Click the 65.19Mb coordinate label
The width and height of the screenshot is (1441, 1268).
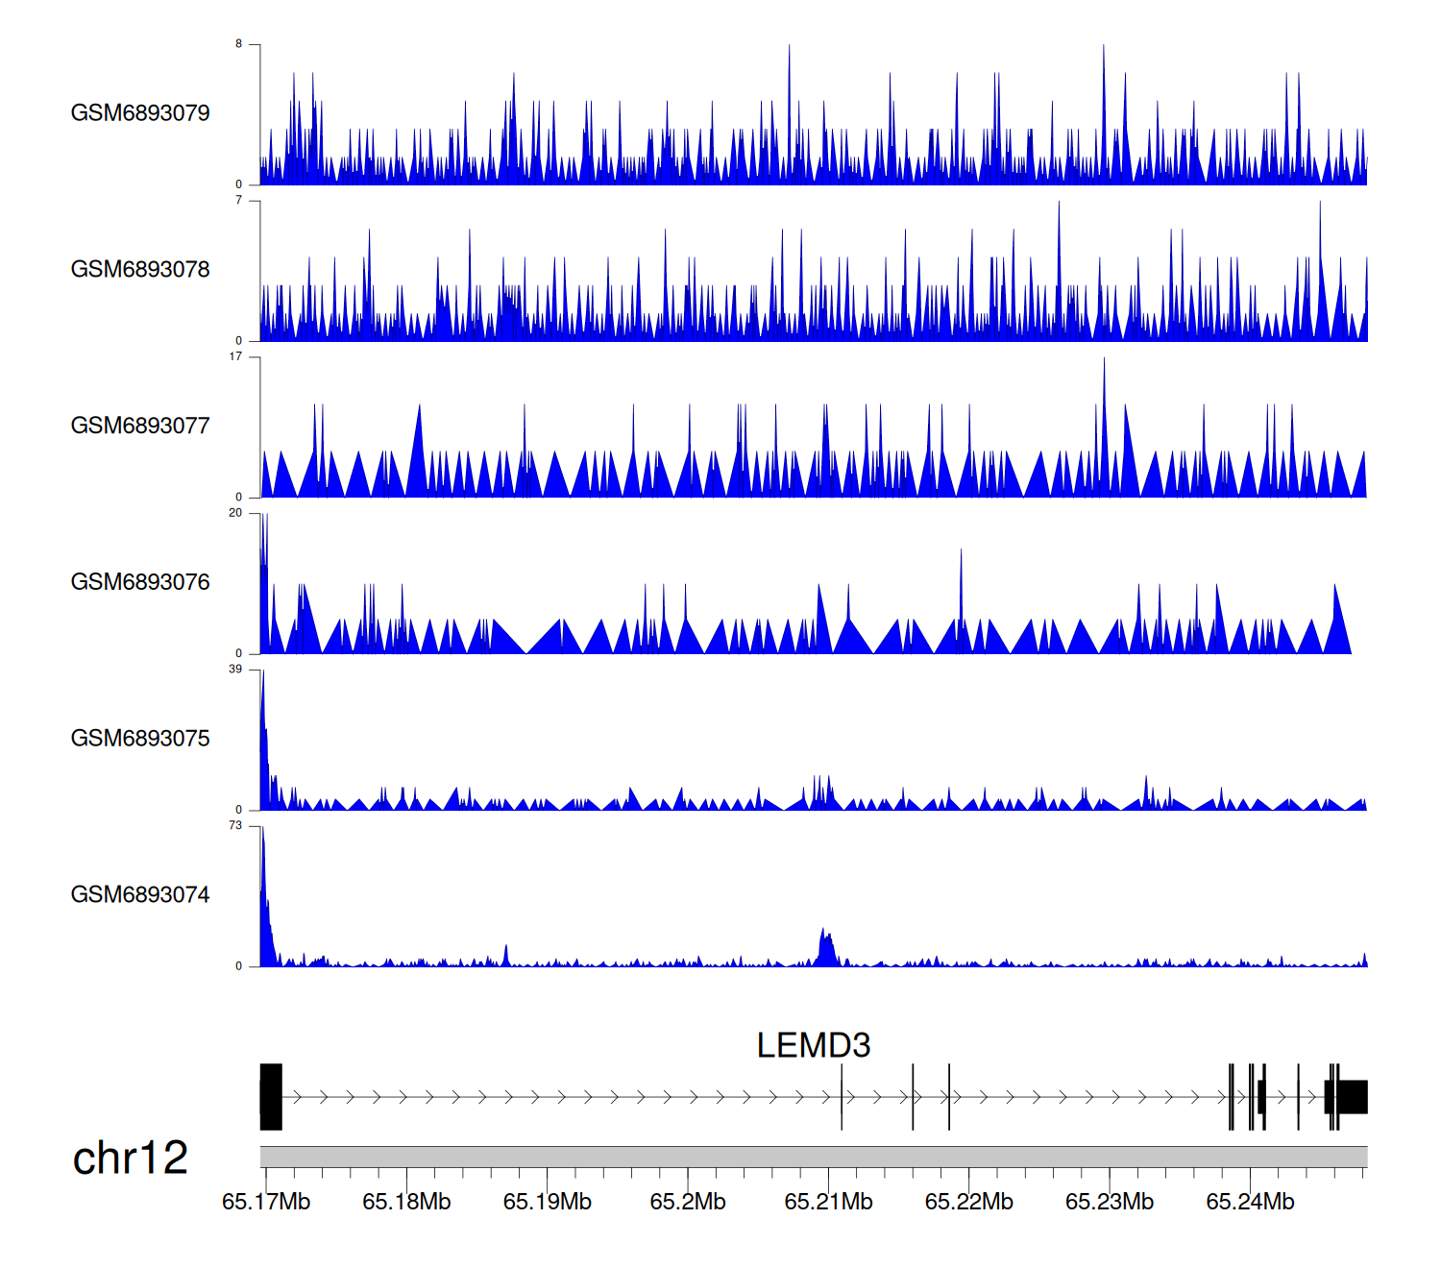[547, 1203]
